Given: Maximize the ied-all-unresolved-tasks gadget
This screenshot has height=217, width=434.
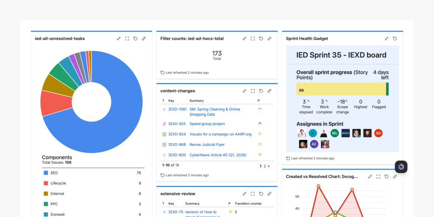Looking at the screenshot, I should click(x=127, y=39).
